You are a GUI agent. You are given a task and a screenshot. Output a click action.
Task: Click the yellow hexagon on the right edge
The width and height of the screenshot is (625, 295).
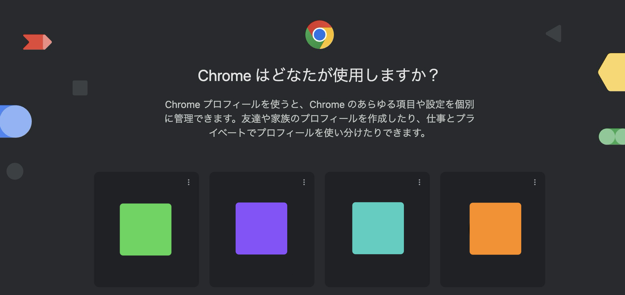pos(613,72)
